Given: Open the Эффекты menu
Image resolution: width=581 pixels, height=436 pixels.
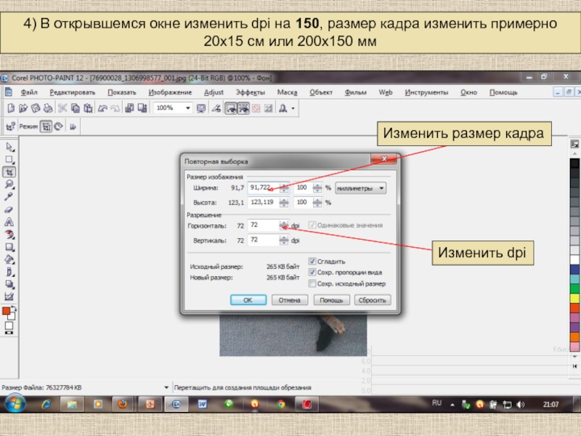Looking at the screenshot, I should pyautogui.click(x=250, y=92).
